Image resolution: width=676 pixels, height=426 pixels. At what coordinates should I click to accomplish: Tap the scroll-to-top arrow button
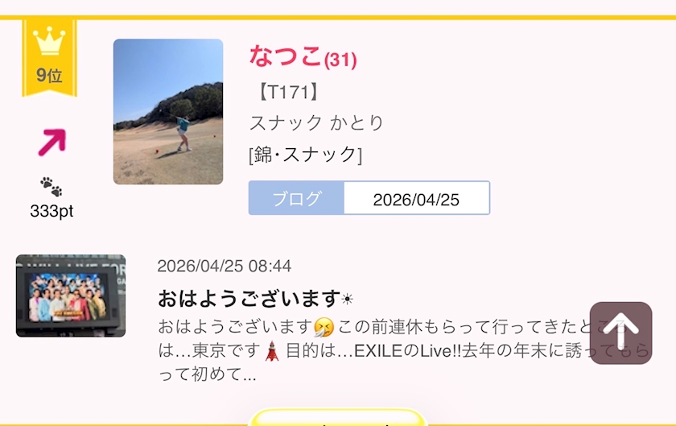tap(620, 333)
